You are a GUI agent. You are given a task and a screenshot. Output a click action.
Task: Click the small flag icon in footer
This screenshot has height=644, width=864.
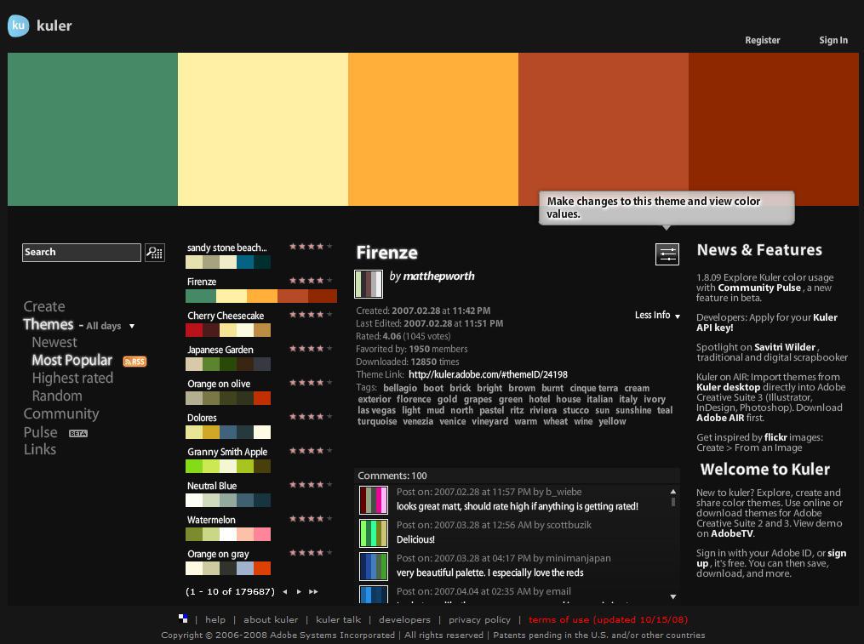[183, 618]
